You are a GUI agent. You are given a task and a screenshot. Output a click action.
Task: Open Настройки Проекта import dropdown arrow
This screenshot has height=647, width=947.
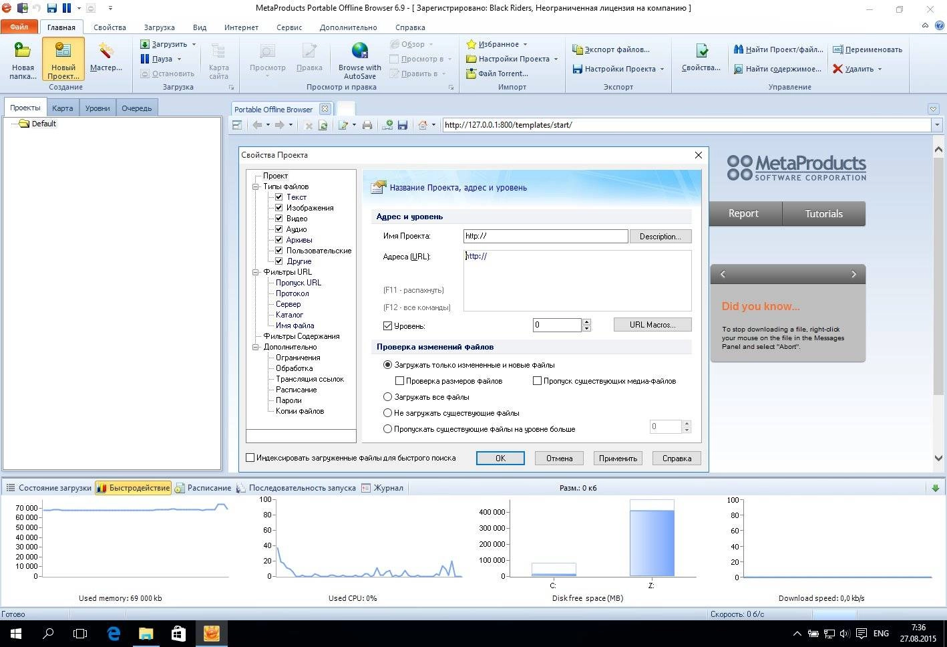pos(556,59)
